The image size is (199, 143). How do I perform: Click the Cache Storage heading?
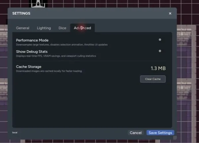point(29,67)
